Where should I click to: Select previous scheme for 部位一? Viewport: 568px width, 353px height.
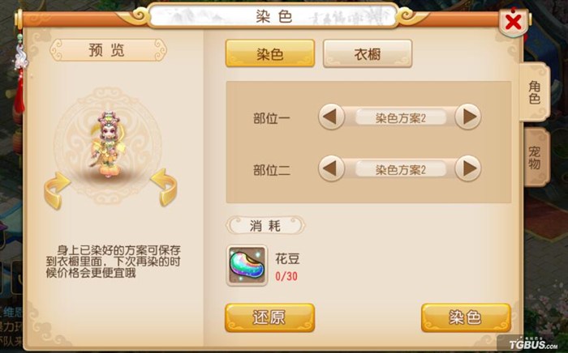(x=331, y=117)
